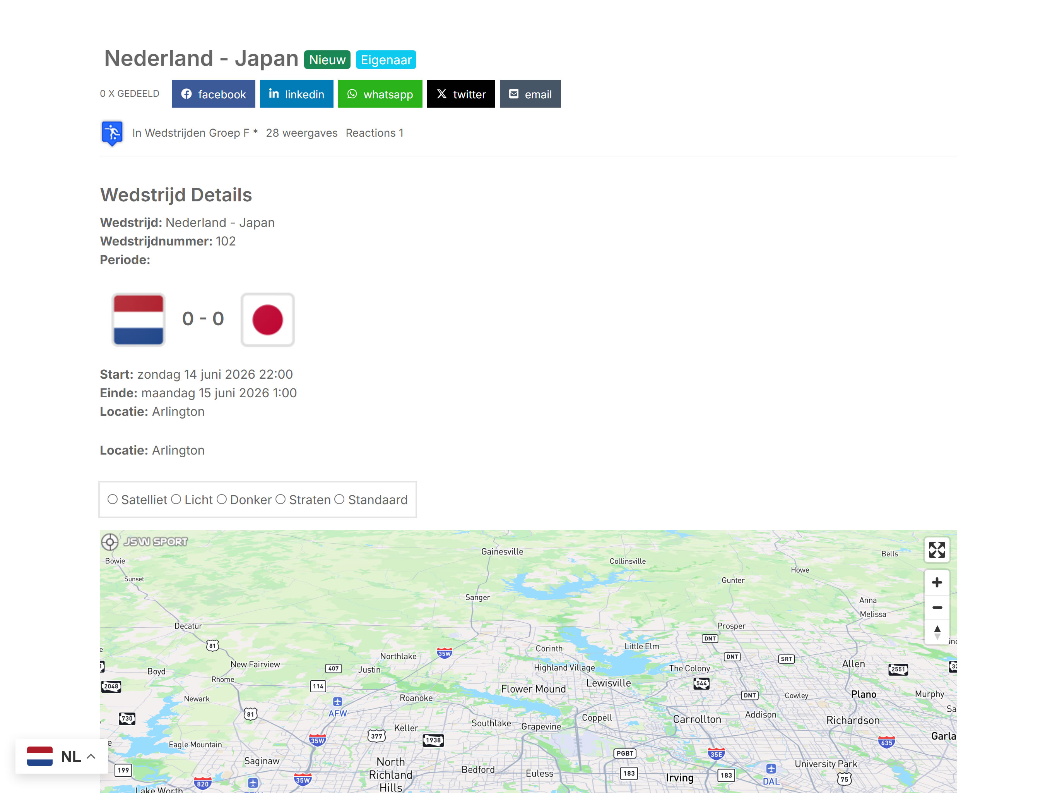This screenshot has width=1057, height=793.
Task: Reset map bearing to north
Action: coord(937,632)
